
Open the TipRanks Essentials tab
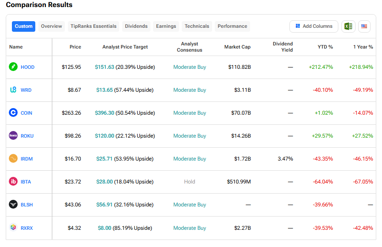(x=94, y=26)
